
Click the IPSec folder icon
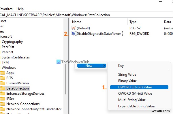point(3,99)
